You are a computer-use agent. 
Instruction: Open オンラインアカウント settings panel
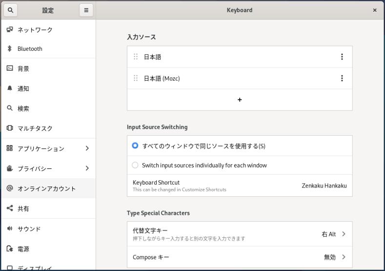[47, 188]
